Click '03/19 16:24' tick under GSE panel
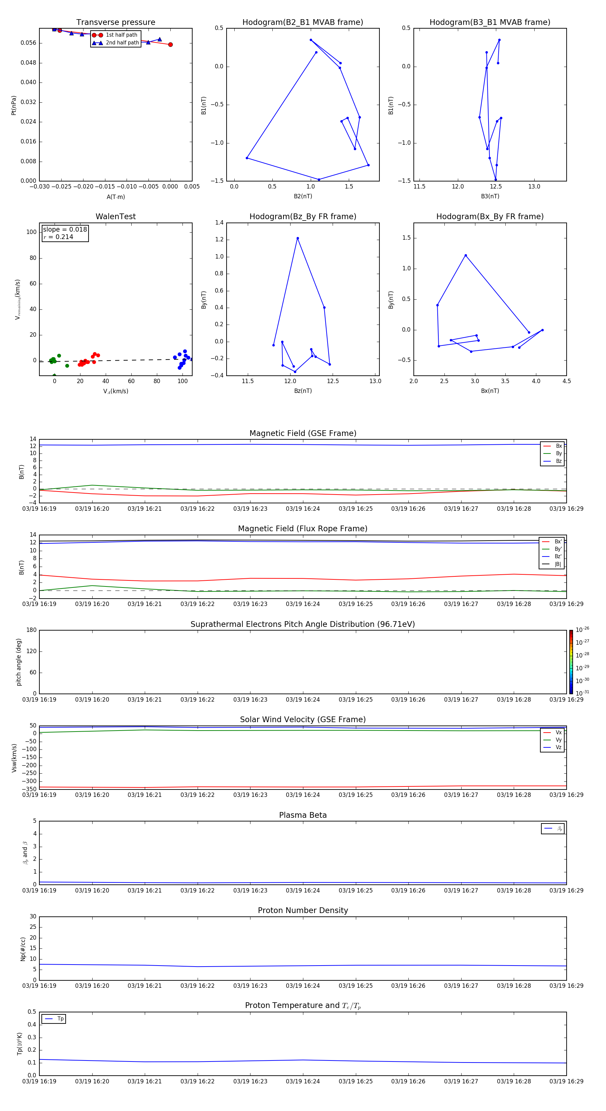This screenshot has height=1111, width=606. click(303, 509)
